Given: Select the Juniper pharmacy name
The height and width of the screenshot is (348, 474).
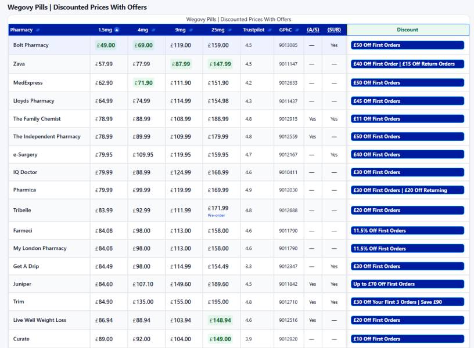Looking at the screenshot, I should pyautogui.click(x=22, y=284).
